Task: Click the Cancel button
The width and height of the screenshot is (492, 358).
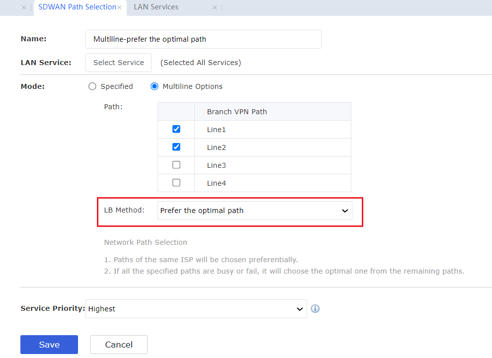Action: click(x=119, y=345)
